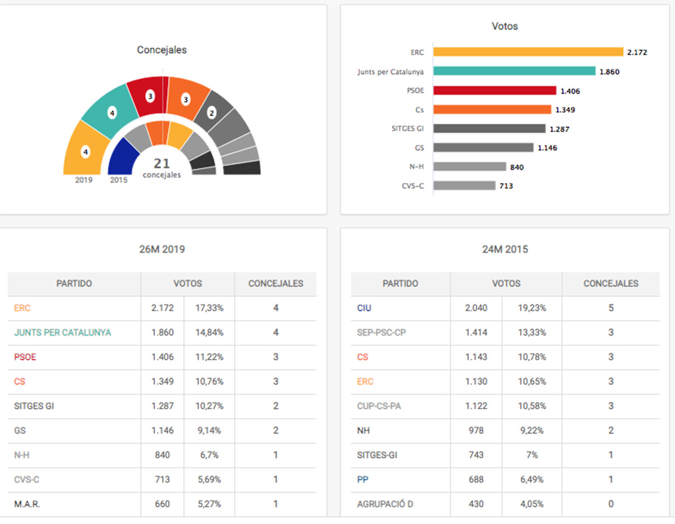
Task: Click the SEP-PSC-CP entry in the 2015 table
Action: tap(381, 333)
